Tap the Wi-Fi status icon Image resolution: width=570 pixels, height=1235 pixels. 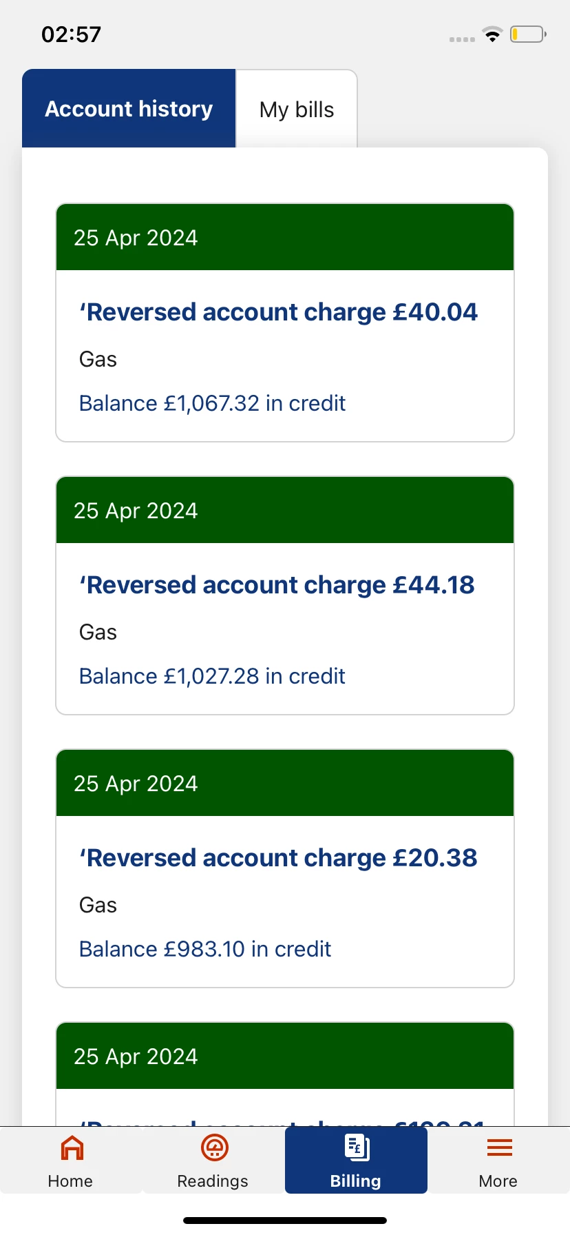[x=492, y=34]
